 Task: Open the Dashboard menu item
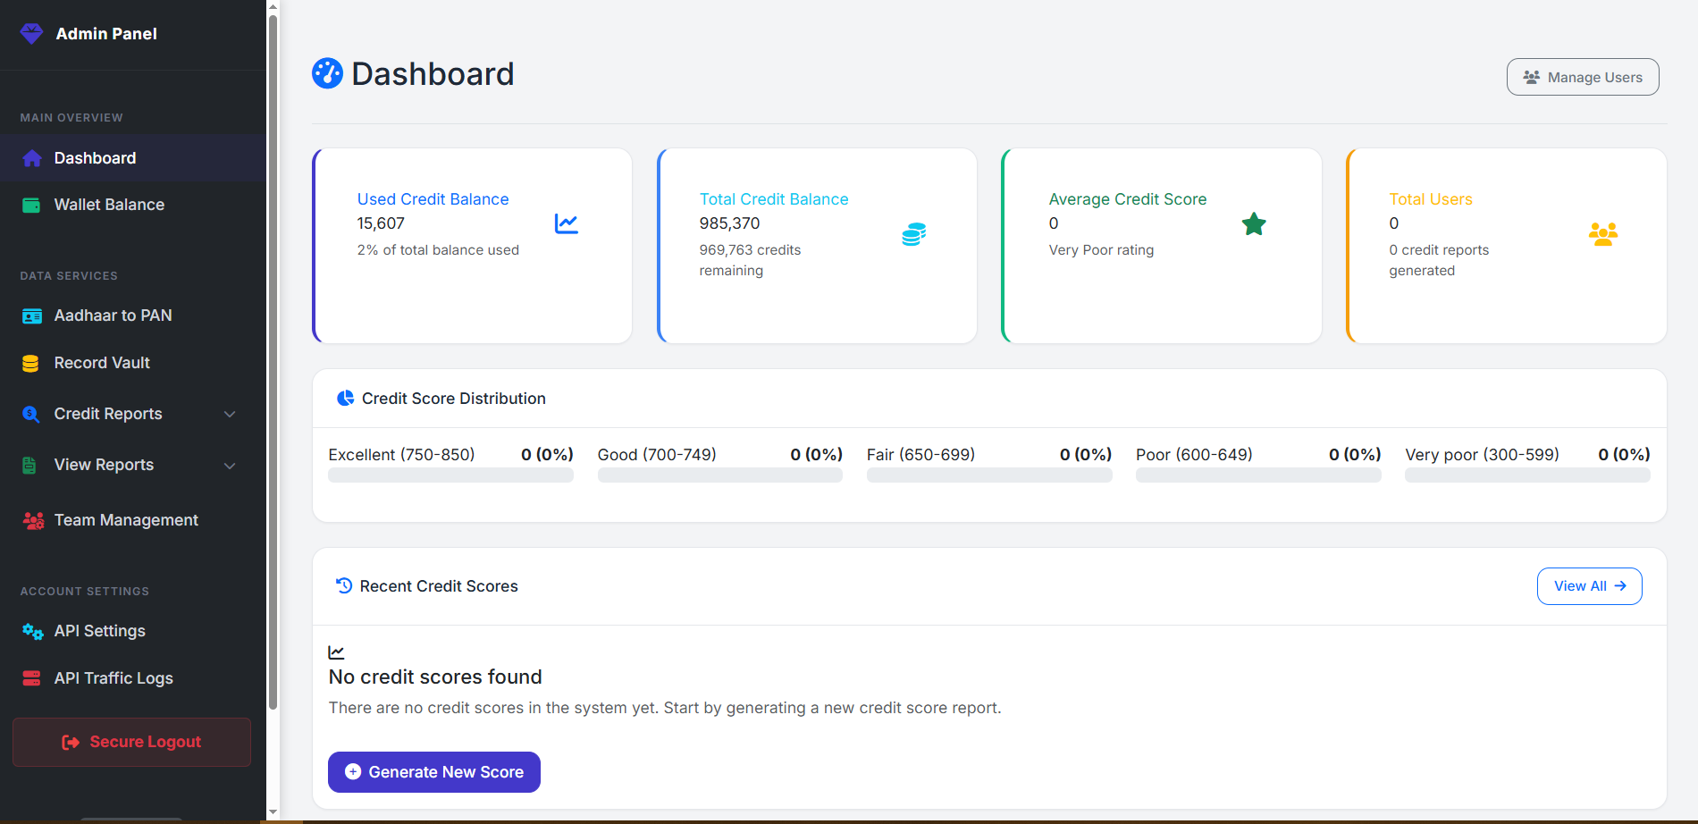(x=96, y=158)
